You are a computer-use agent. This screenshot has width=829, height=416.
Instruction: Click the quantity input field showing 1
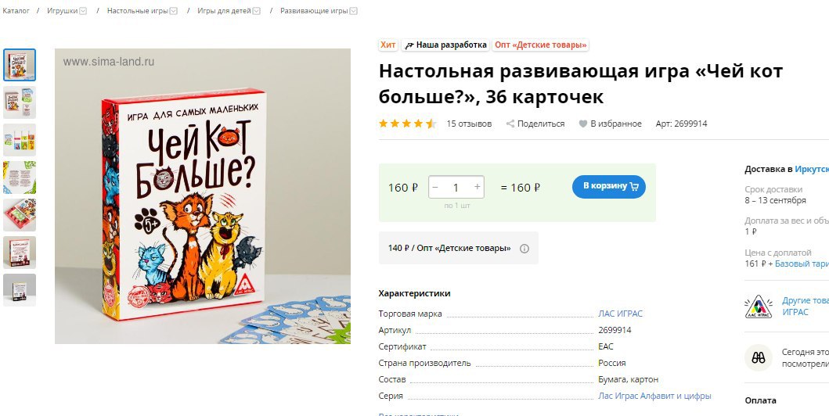[456, 187]
